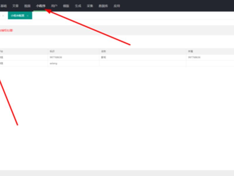This screenshot has width=234, height=176.
Task: Click the red notice text above the table
Action: coord(6,31)
